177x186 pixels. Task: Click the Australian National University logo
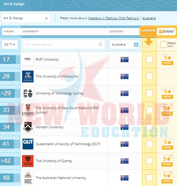point(28,178)
